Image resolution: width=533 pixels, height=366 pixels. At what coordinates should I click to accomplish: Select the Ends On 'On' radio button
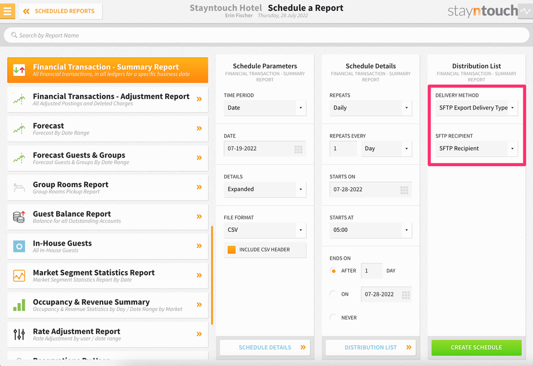(333, 294)
